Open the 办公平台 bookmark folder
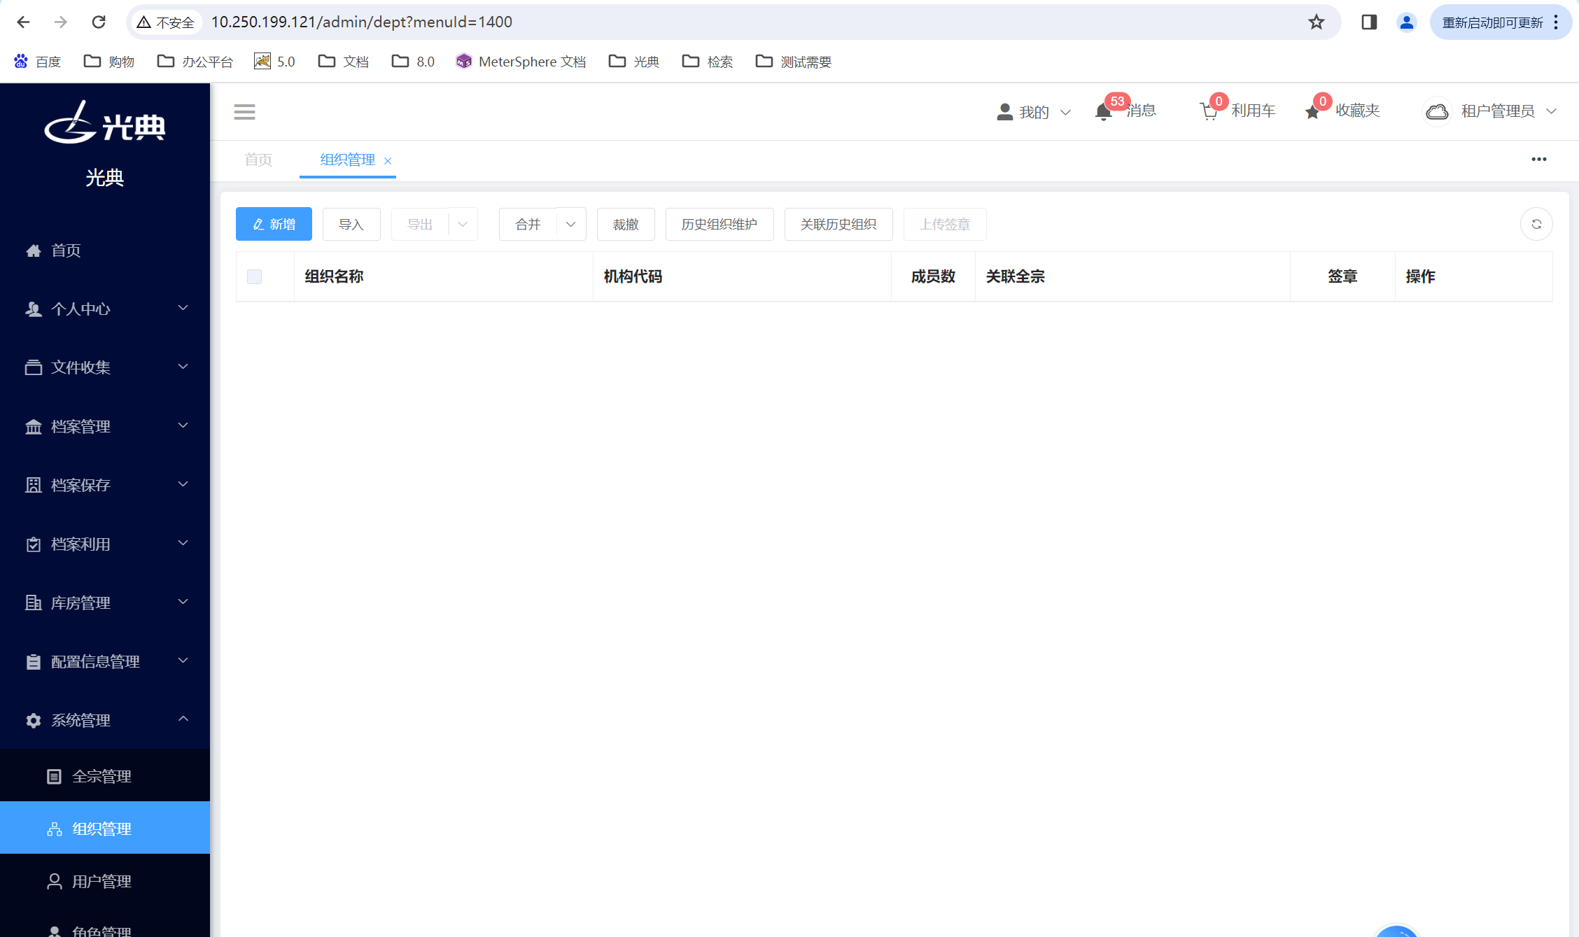The image size is (1579, 937). [x=195, y=62]
